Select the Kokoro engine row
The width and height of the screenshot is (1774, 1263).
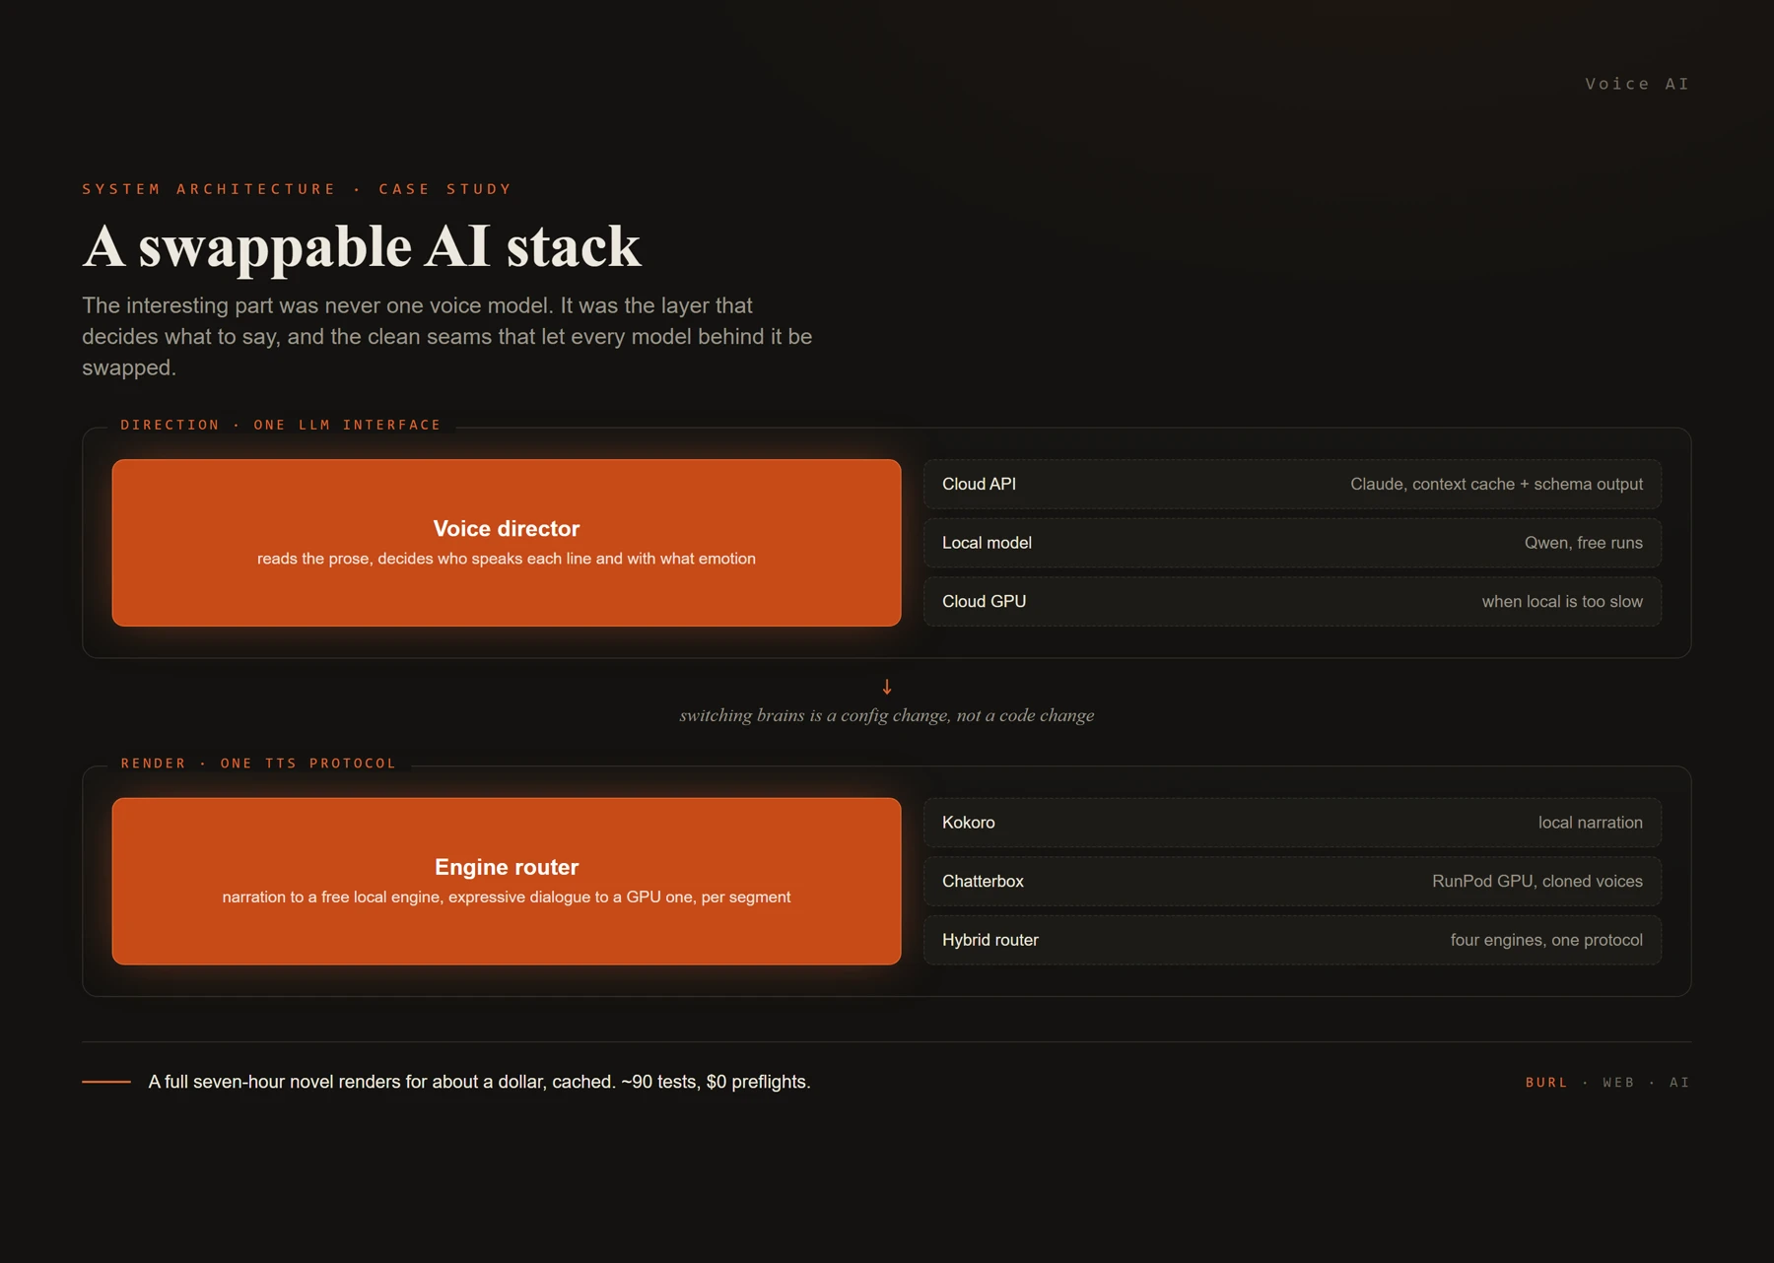point(1292,823)
